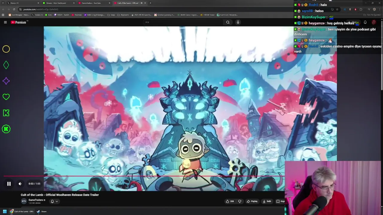Bookmark this page with star icon

coord(337,9)
